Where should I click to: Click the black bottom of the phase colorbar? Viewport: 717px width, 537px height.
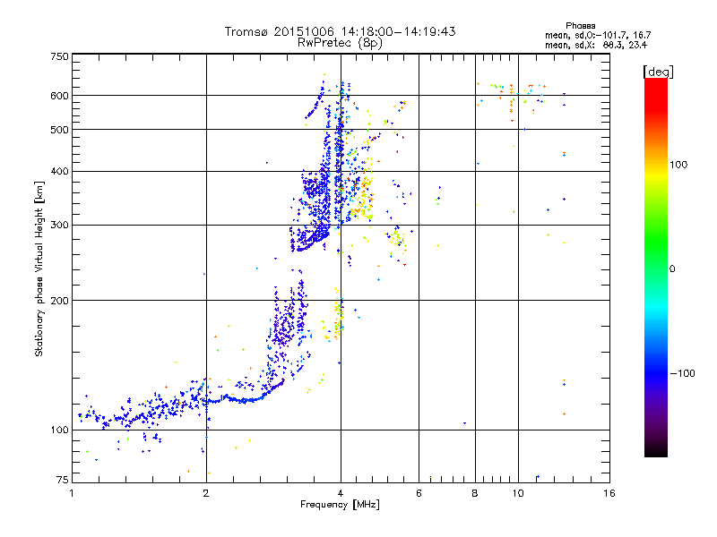[x=656, y=451]
